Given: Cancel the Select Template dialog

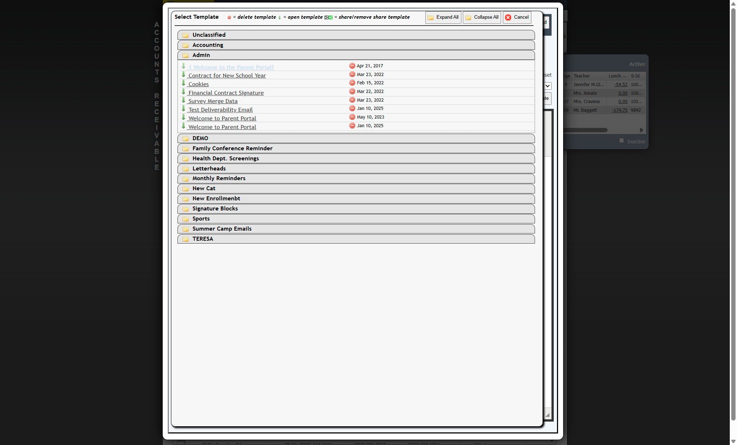Looking at the screenshot, I should pyautogui.click(x=517, y=17).
